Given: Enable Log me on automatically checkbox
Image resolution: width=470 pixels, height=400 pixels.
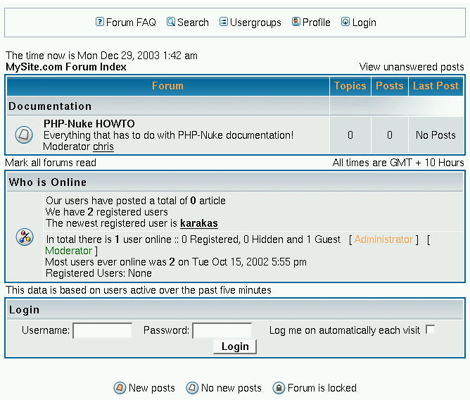Looking at the screenshot, I should 431,330.
